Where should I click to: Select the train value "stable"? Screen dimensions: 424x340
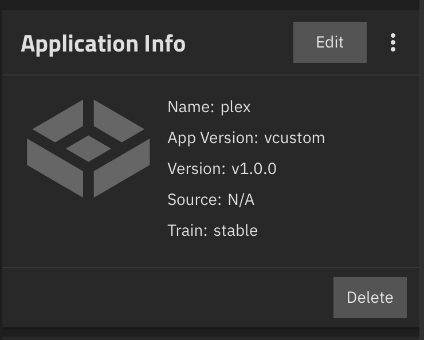tap(235, 230)
